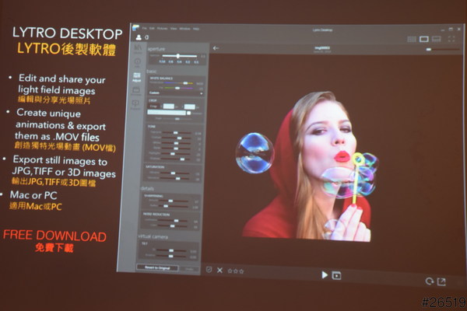Open the Animate sidebar icon
This screenshot has width=467, height=311.
click(x=136, y=91)
